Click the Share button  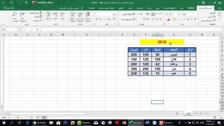[9, 8]
